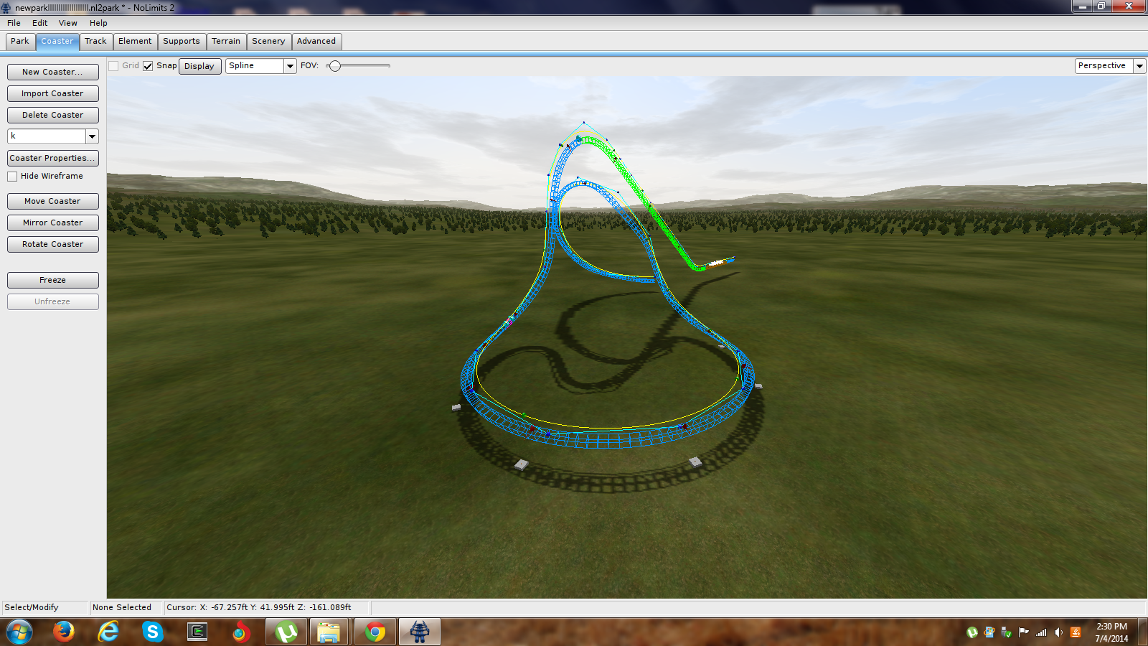Toggle the Grid checkbox
Image resolution: width=1148 pixels, height=646 pixels.
(x=113, y=66)
